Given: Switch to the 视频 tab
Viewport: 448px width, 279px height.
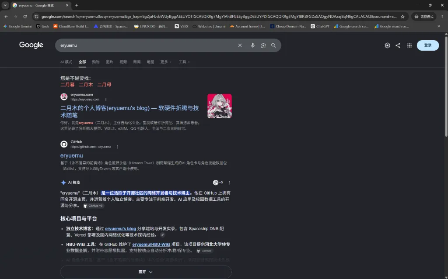Looking at the screenshot, I should [x=123, y=62].
